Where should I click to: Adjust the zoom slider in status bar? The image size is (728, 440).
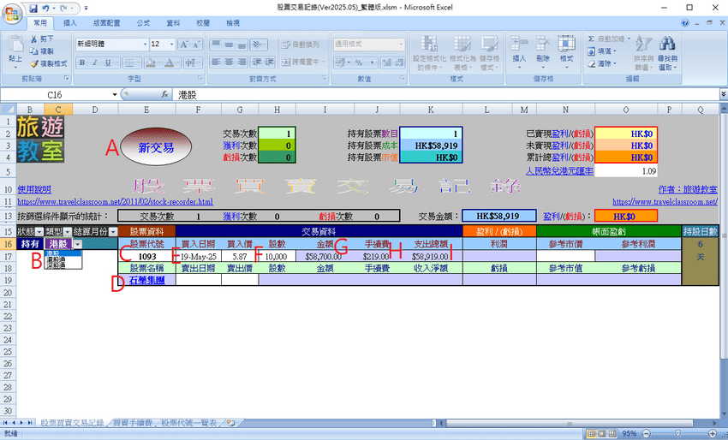click(677, 433)
